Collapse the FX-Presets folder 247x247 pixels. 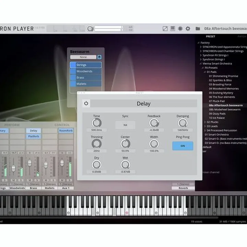203,68
